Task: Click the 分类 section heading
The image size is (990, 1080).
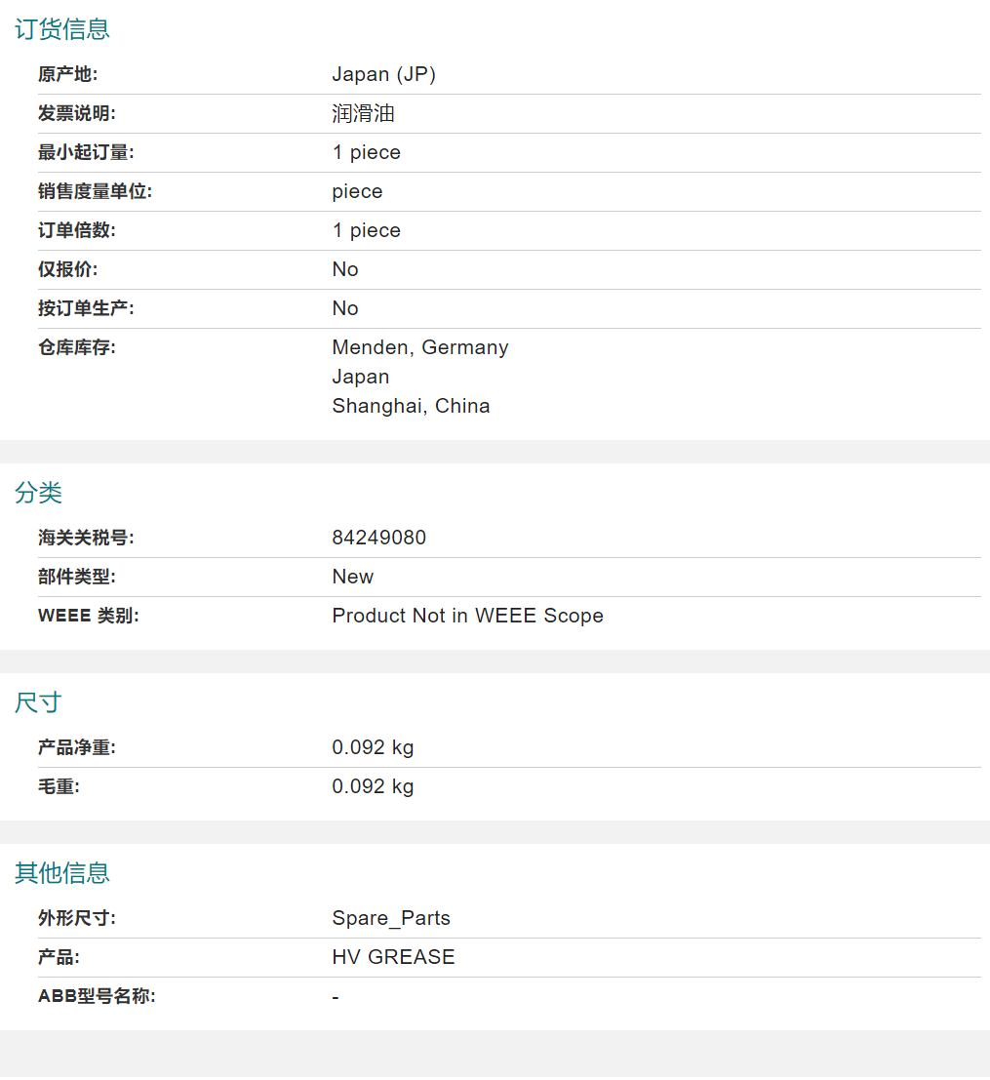Action: click(38, 493)
